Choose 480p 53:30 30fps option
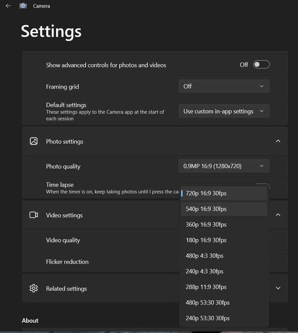Viewport: 298px width, 333px height. tap(224, 303)
